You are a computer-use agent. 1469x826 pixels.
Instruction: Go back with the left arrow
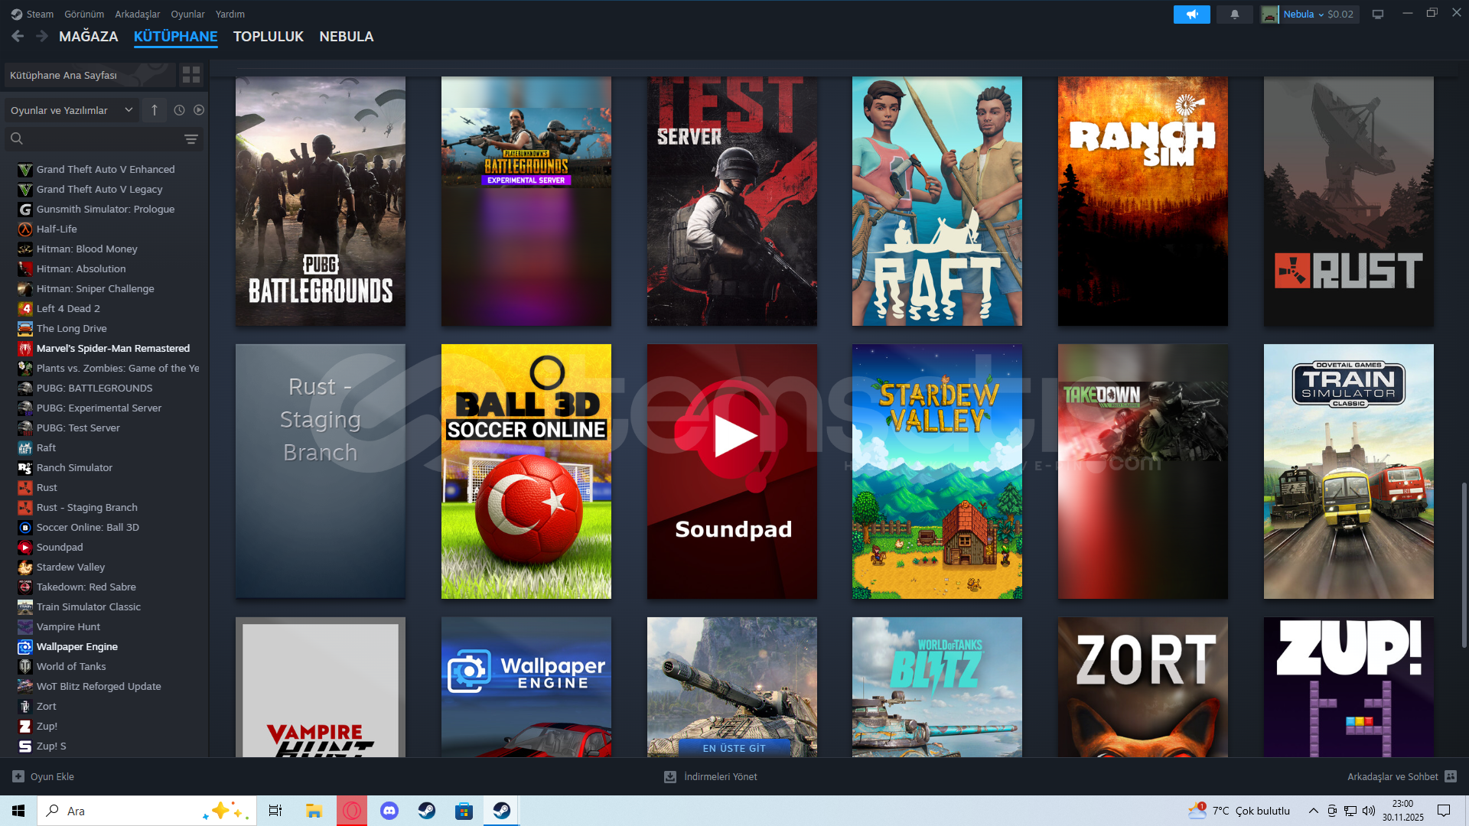(x=18, y=36)
